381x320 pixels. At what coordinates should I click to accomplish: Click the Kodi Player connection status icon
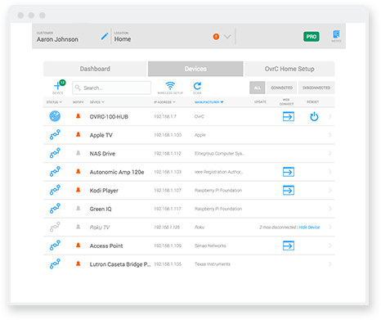tap(55, 190)
